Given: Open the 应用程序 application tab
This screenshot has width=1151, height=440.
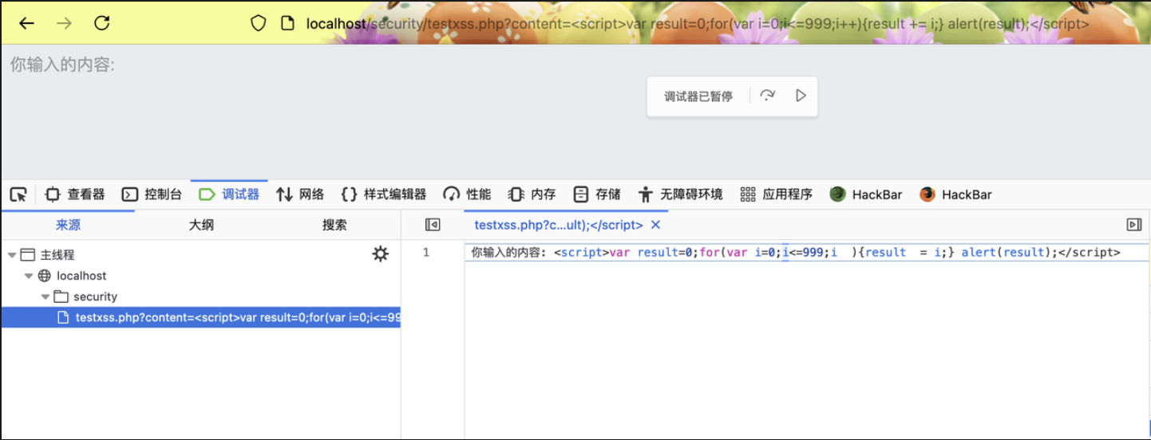Looking at the screenshot, I should coord(776,194).
